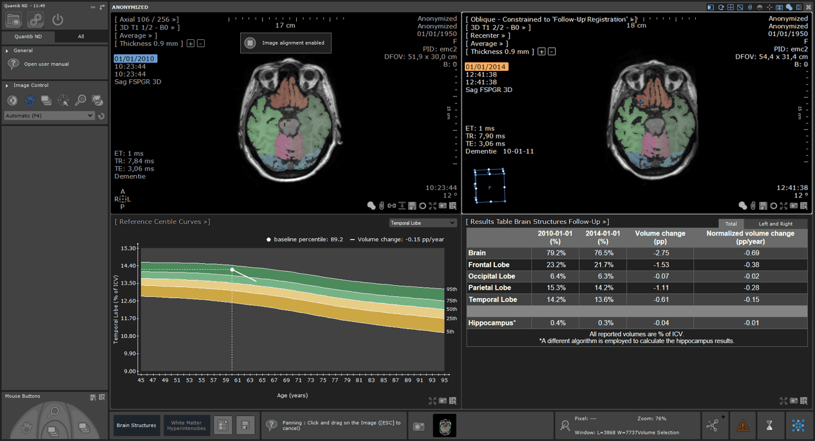Click the link chain icon in left viewport

tap(391, 206)
